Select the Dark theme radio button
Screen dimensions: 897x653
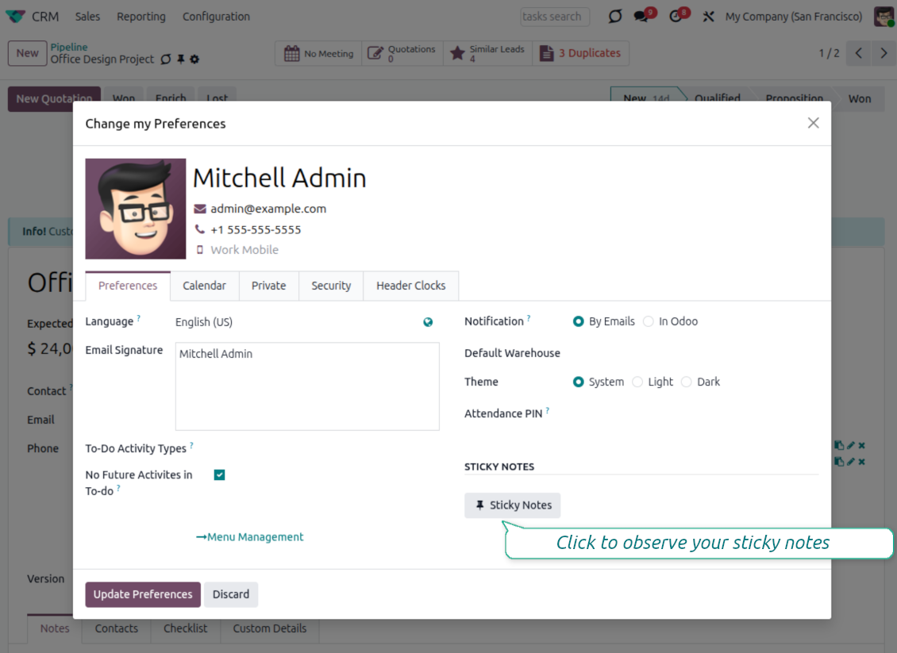point(687,382)
